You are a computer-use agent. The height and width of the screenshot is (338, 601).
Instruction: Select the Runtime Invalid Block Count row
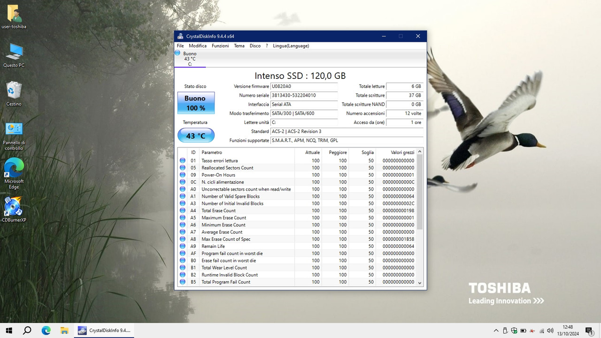pos(297,275)
